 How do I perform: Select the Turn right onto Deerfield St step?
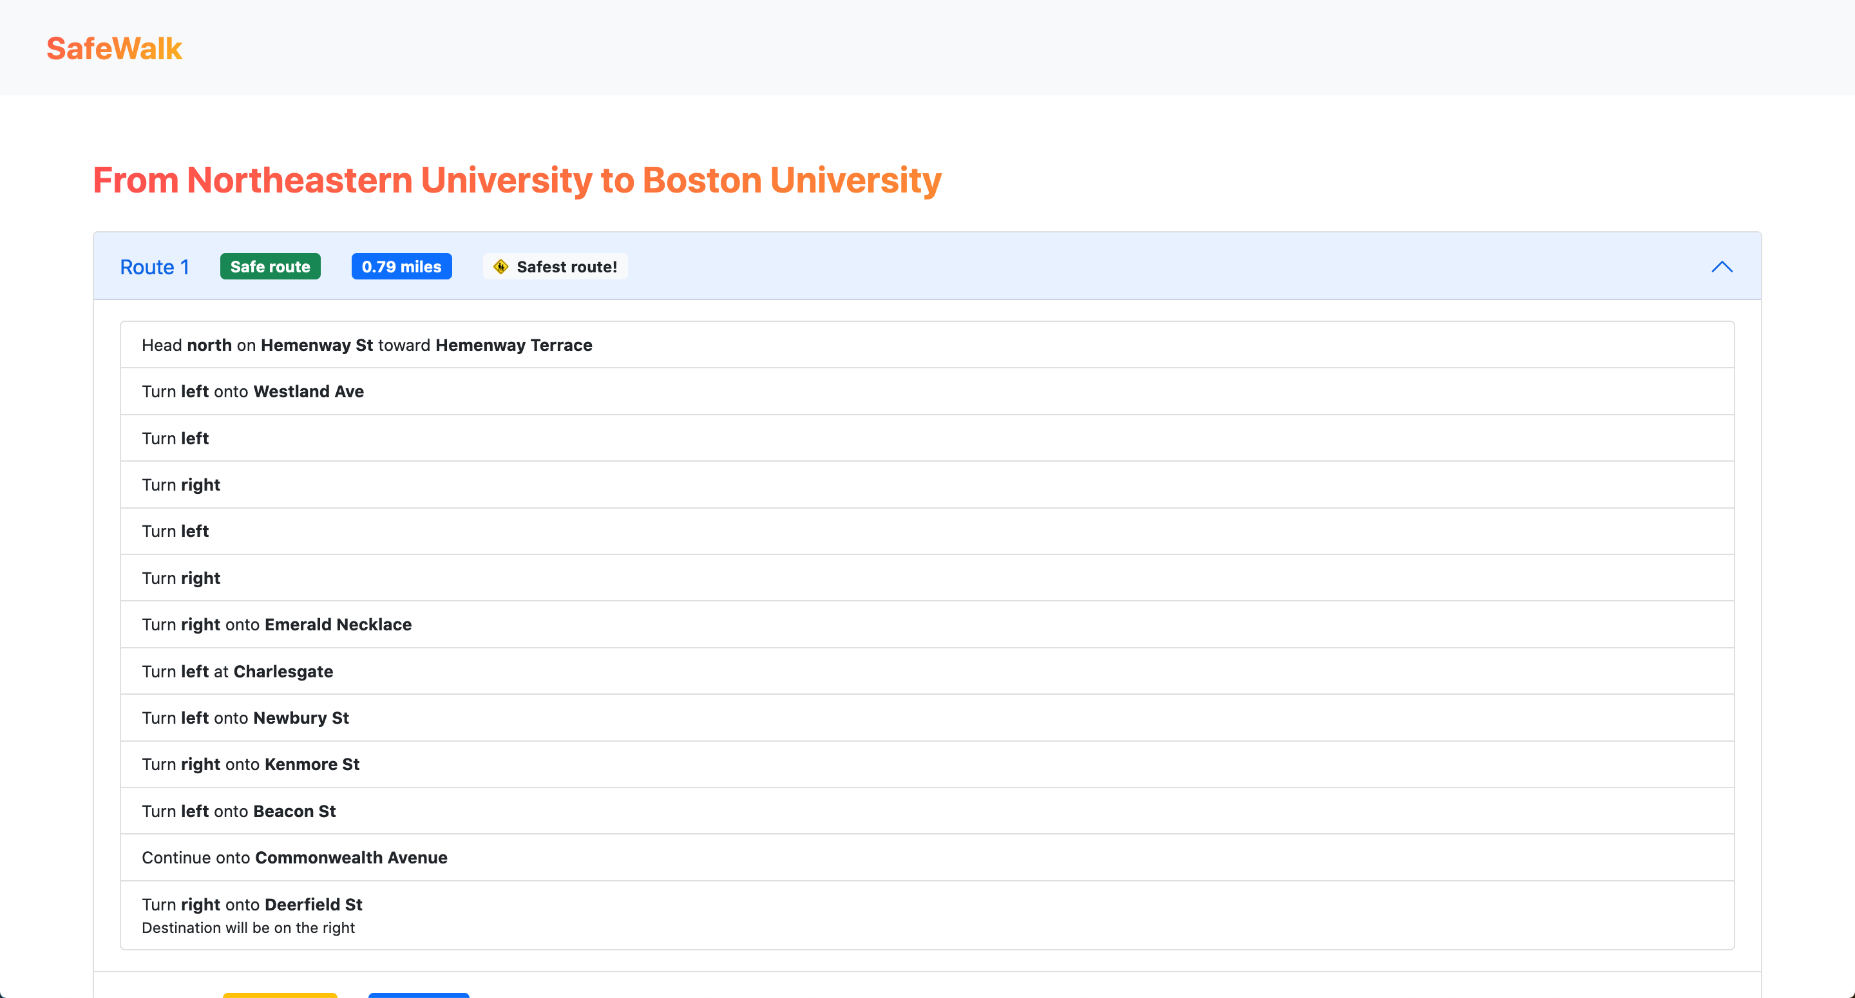251,905
